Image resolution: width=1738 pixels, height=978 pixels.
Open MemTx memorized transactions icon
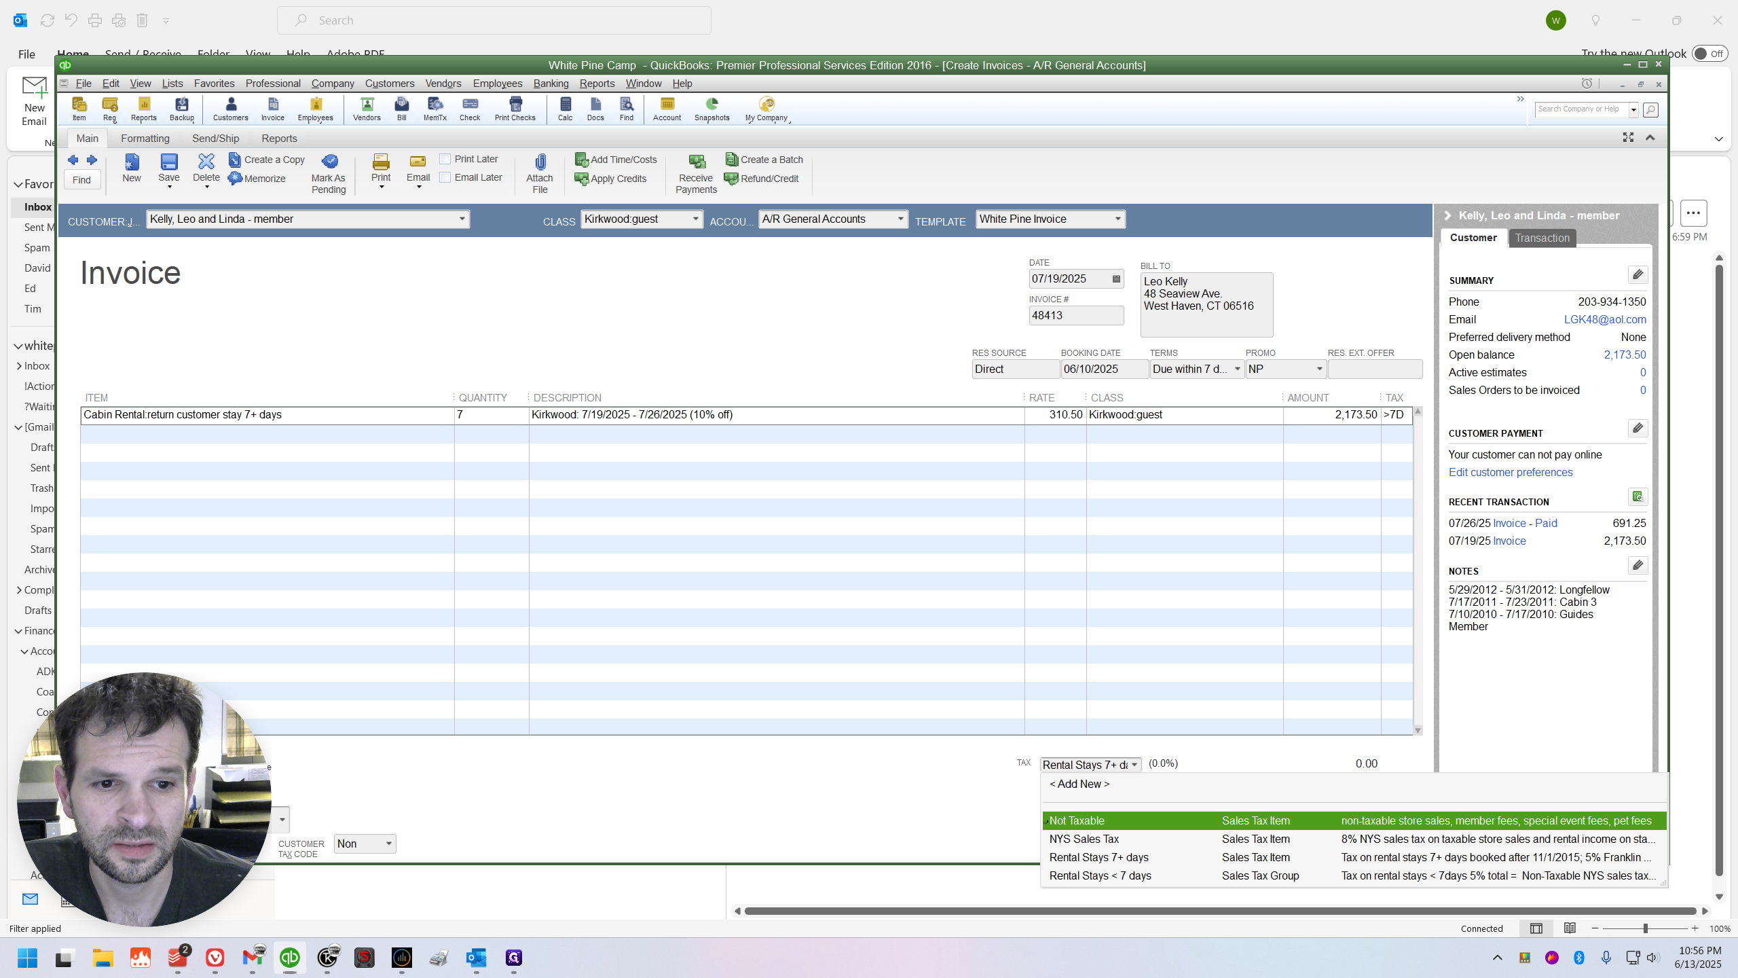pos(434,109)
